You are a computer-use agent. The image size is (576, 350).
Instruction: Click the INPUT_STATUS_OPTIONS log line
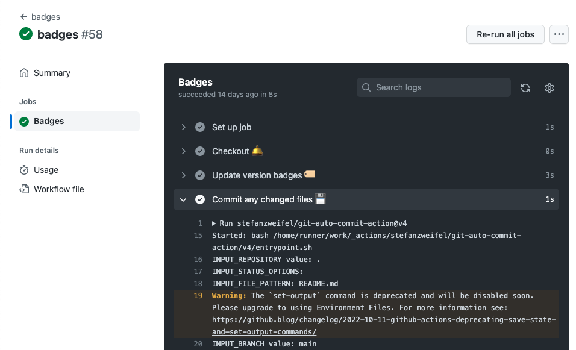point(257,272)
